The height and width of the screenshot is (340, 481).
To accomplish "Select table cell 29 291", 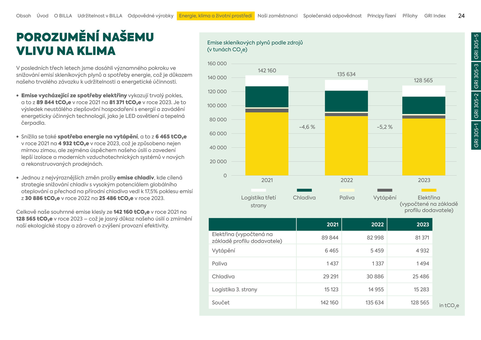I will pyautogui.click(x=331, y=277).
